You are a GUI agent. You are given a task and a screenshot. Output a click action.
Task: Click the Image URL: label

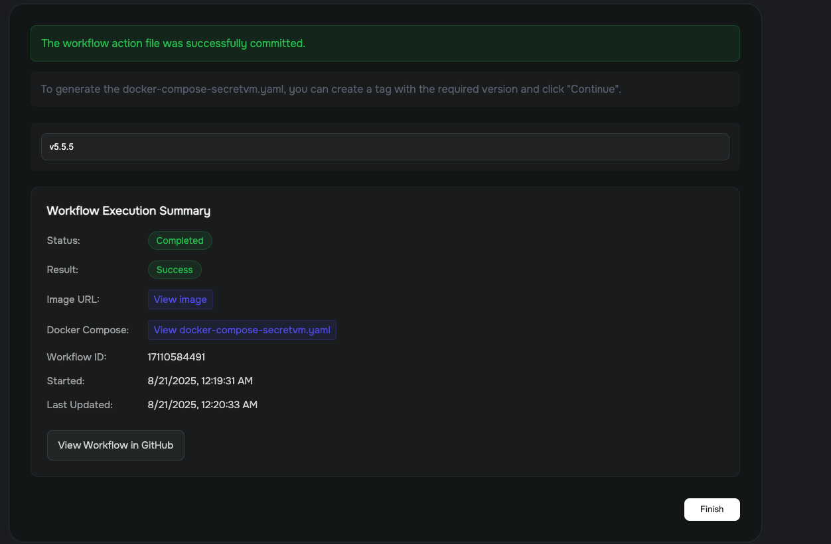(x=73, y=299)
